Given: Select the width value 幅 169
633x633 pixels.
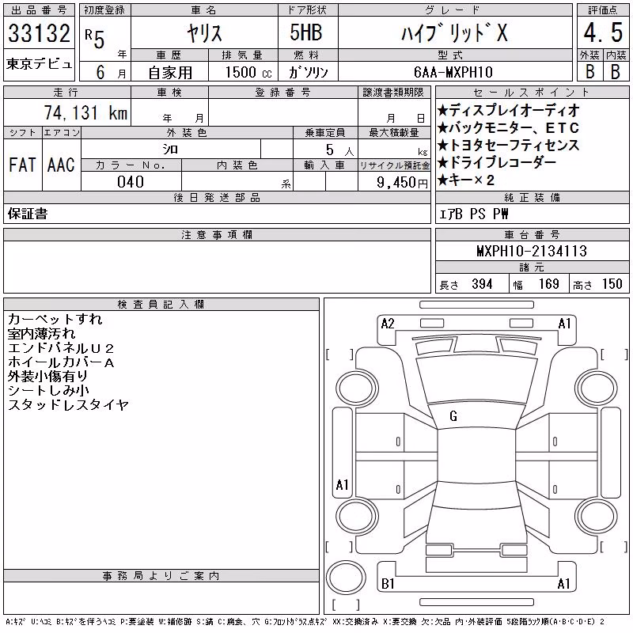Looking at the screenshot, I should 536,284.
